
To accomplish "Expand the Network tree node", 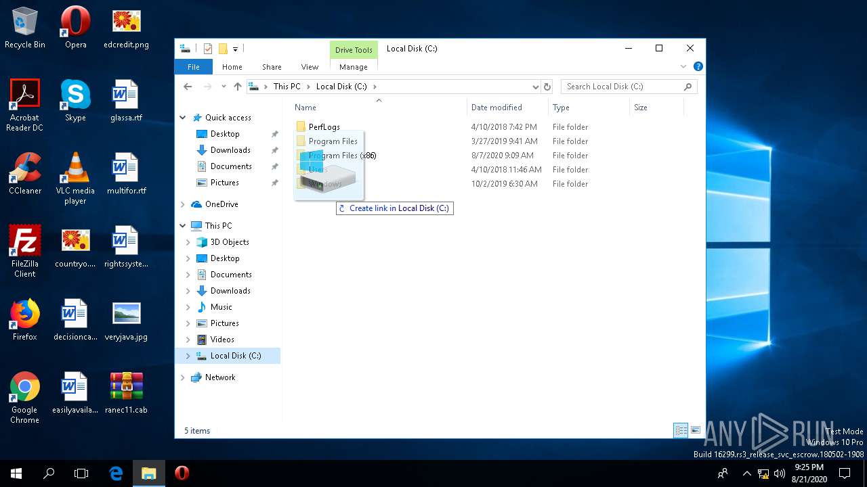I will 183,377.
